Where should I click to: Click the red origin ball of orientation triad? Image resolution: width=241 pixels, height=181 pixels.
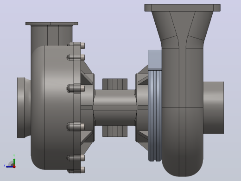click(14, 167)
